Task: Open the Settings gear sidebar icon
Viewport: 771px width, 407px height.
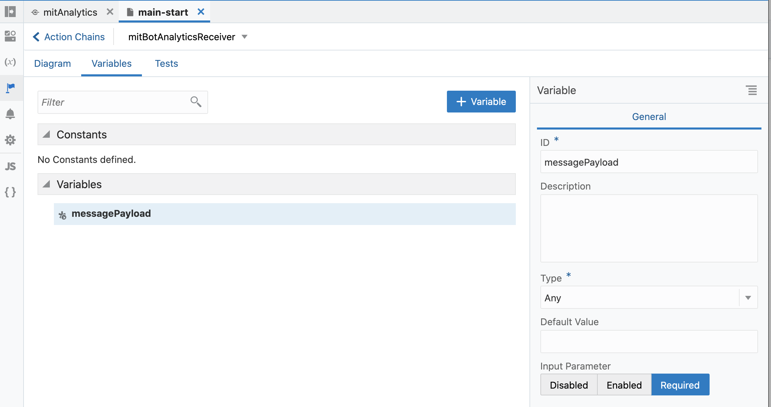Action: pyautogui.click(x=10, y=140)
